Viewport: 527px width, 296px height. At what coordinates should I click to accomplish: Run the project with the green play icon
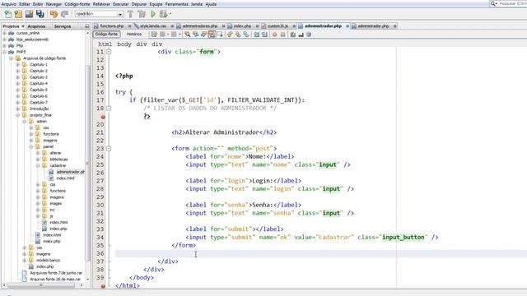tap(153, 14)
